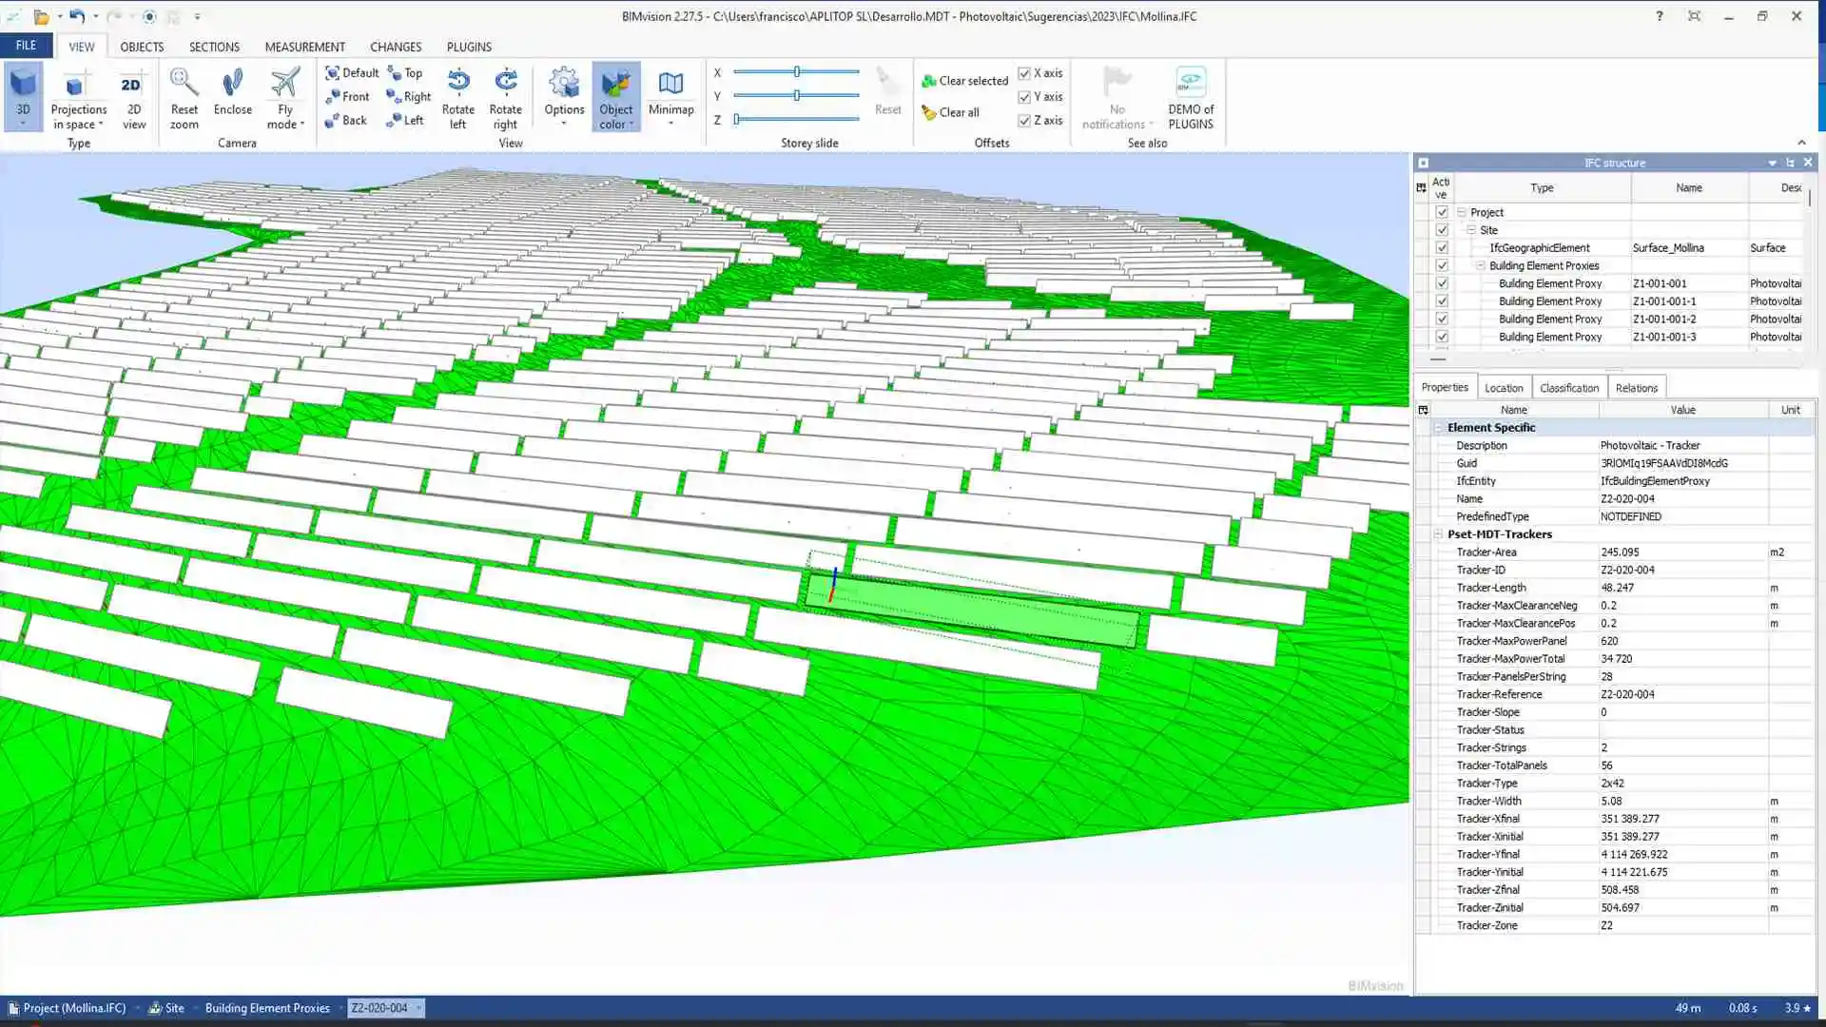Set camera to Default view
The width and height of the screenshot is (1826, 1027).
pyautogui.click(x=351, y=73)
